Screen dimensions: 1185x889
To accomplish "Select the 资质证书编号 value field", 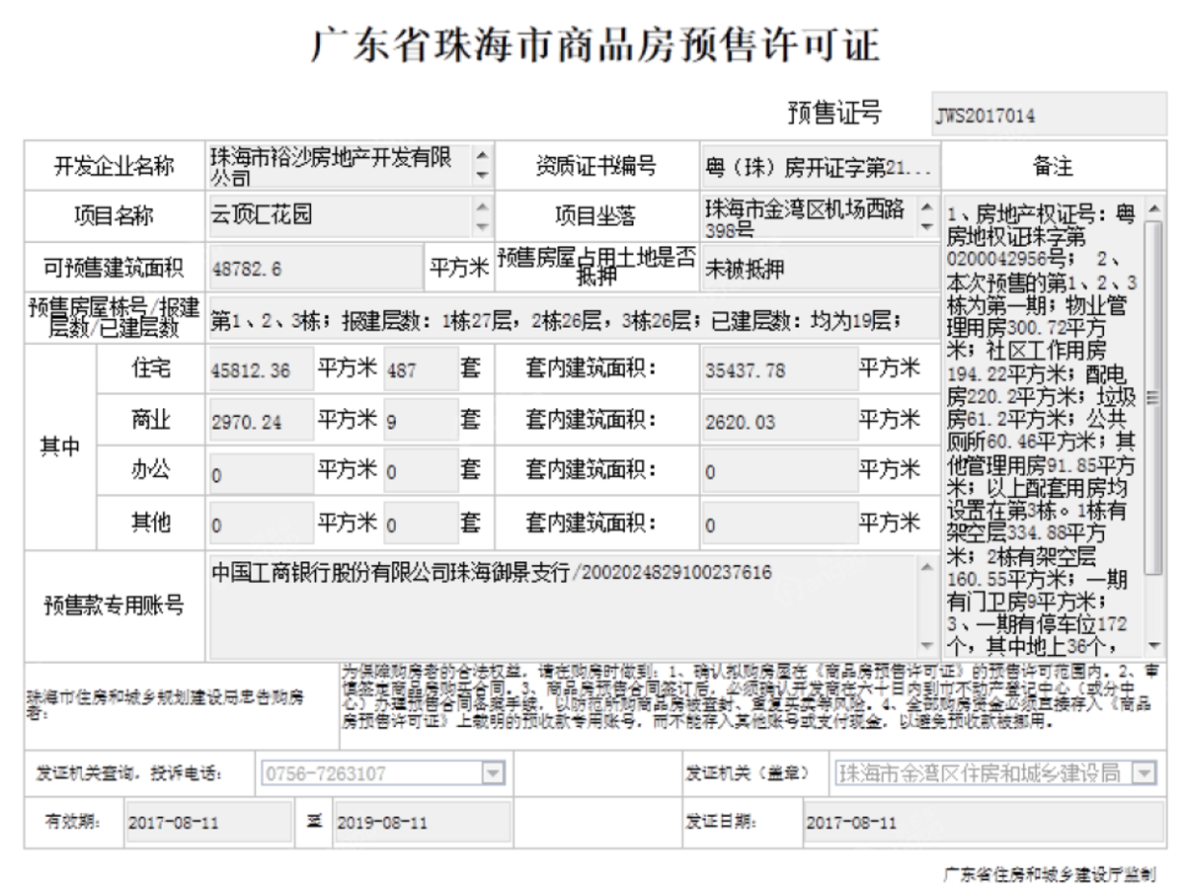I will [x=819, y=168].
